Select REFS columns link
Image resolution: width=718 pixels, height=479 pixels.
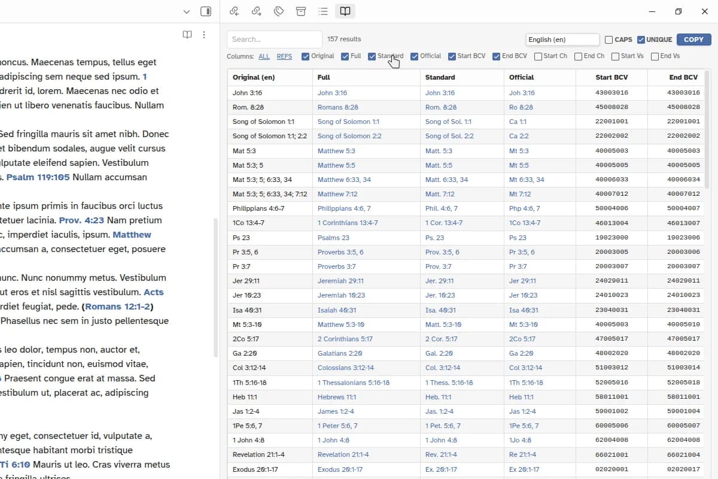[284, 56]
